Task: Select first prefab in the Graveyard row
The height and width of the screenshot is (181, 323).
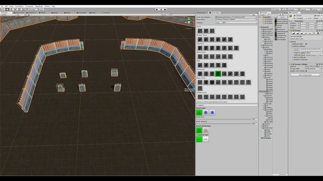Action: point(200,74)
